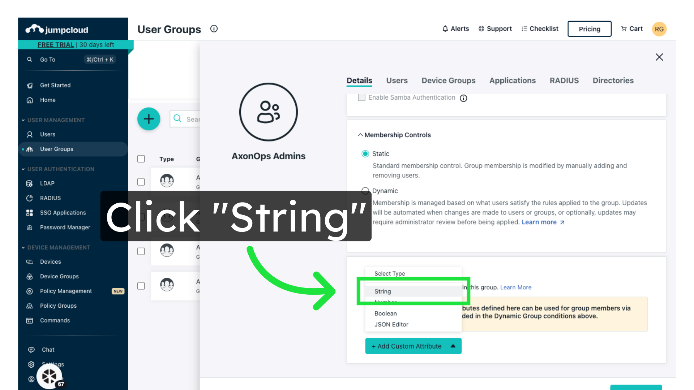Click the Pricing button
This screenshot has width=694, height=390.
pyautogui.click(x=589, y=29)
